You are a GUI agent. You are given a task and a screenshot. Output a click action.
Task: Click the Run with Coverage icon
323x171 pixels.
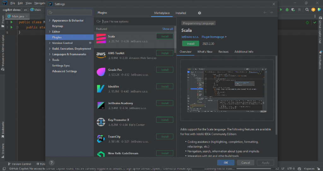293,10
